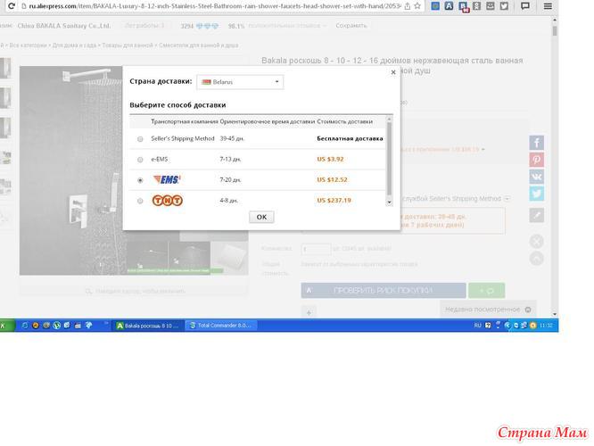
Task: Switch to the Bakala browser taskbar button
Action: 148,326
